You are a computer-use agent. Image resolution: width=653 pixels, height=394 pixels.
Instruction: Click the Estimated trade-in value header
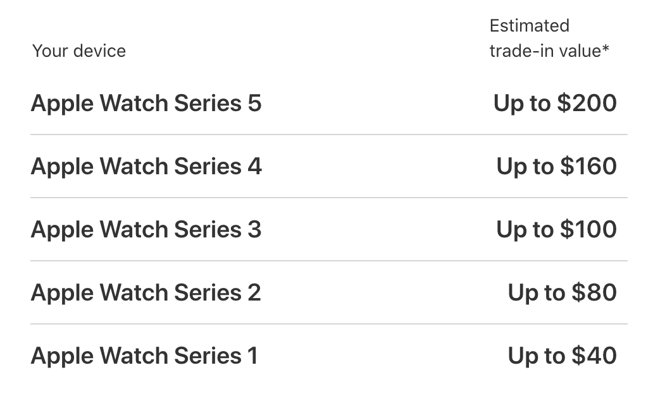549,39
